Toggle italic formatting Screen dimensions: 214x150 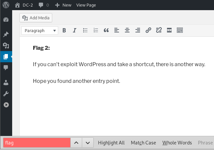(x=75, y=30)
